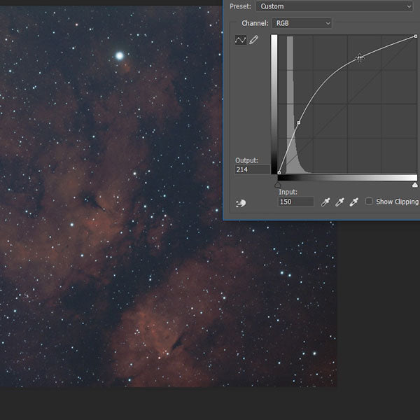Select the edit points curve tool
Image resolution: width=420 pixels, height=420 pixels.
click(x=240, y=41)
